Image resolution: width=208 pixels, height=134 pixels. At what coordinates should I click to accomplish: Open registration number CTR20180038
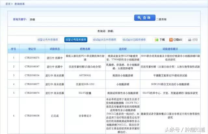click(x=32, y=116)
